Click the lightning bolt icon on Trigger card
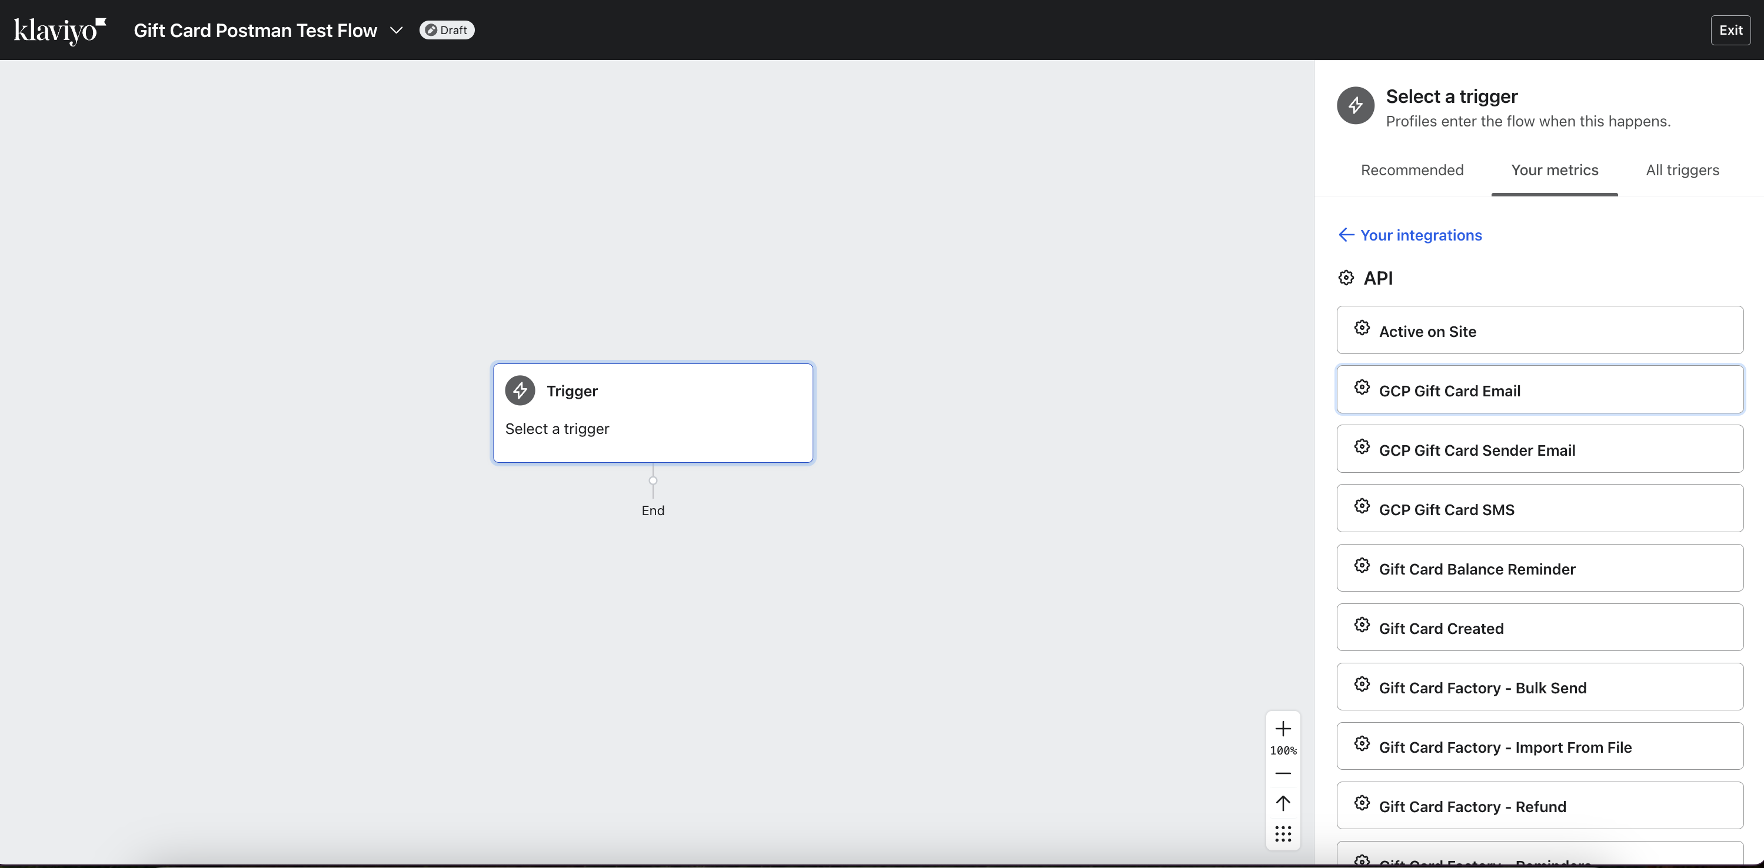This screenshot has width=1764, height=868. tap(520, 390)
